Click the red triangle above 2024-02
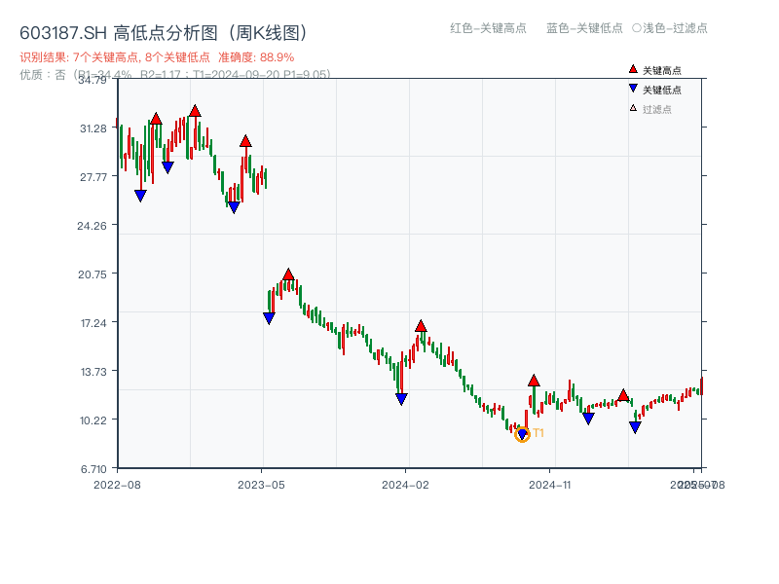 (x=421, y=326)
